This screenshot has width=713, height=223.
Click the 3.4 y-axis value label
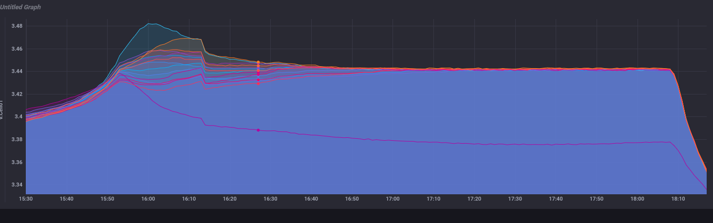[x=18, y=117]
